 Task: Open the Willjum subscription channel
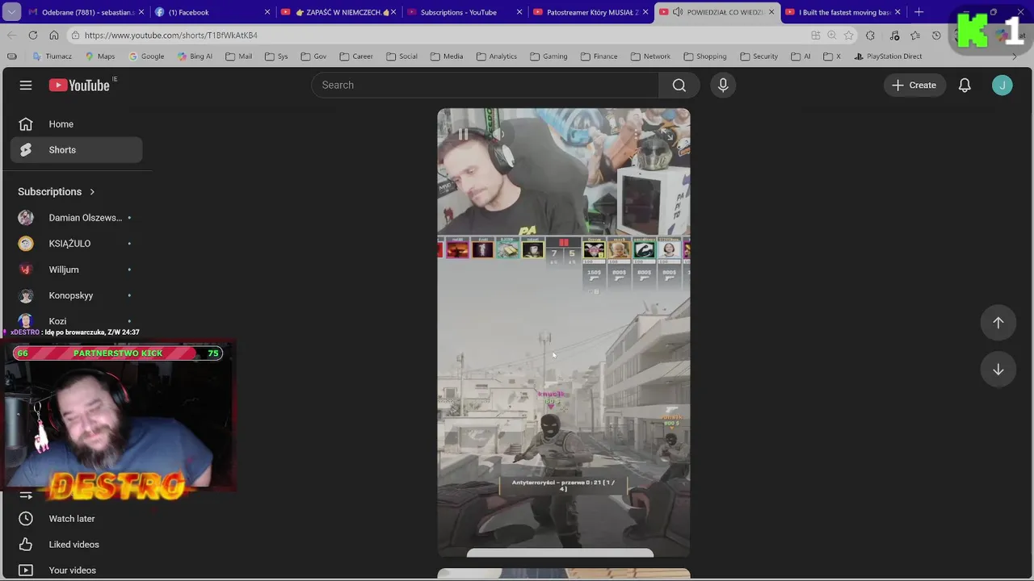77,270
